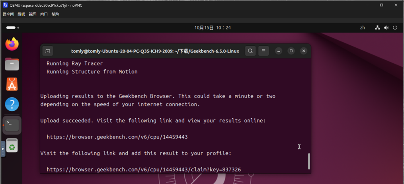This screenshot has width=404, height=184.
Task: Open Firefox from the Ubuntu dock
Action: pos(12,44)
